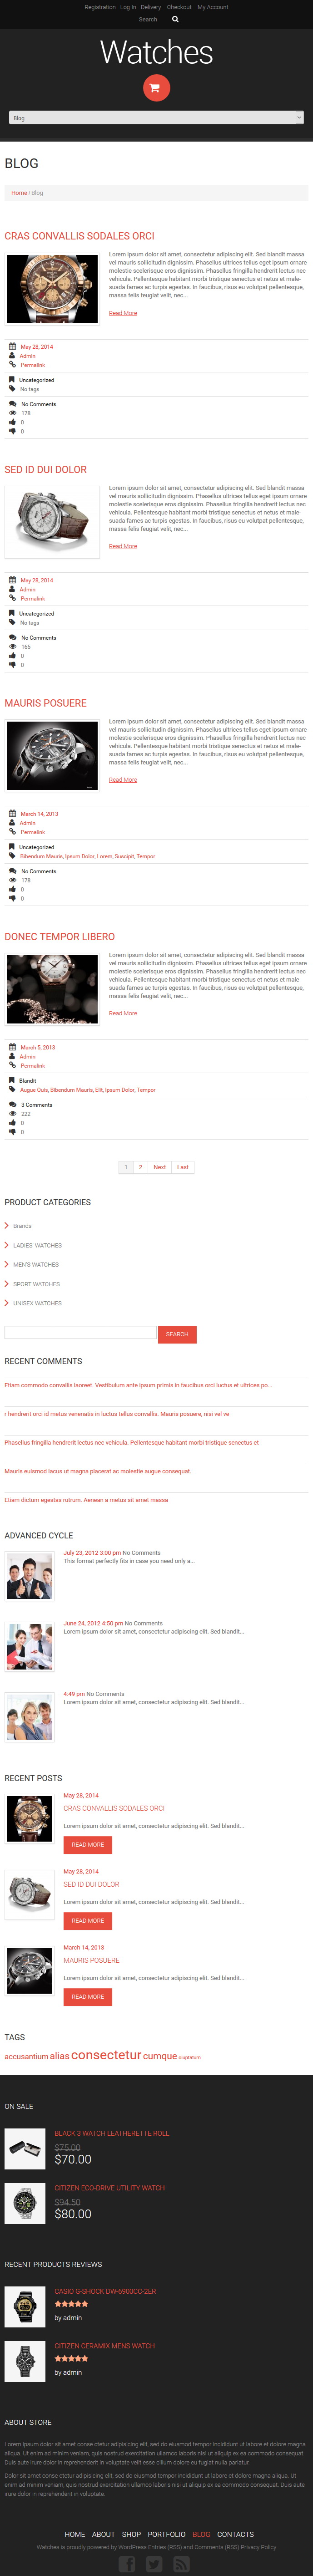Select Portfolio in the footer menu
Viewport: 313px width, 2576px height.
click(166, 2534)
